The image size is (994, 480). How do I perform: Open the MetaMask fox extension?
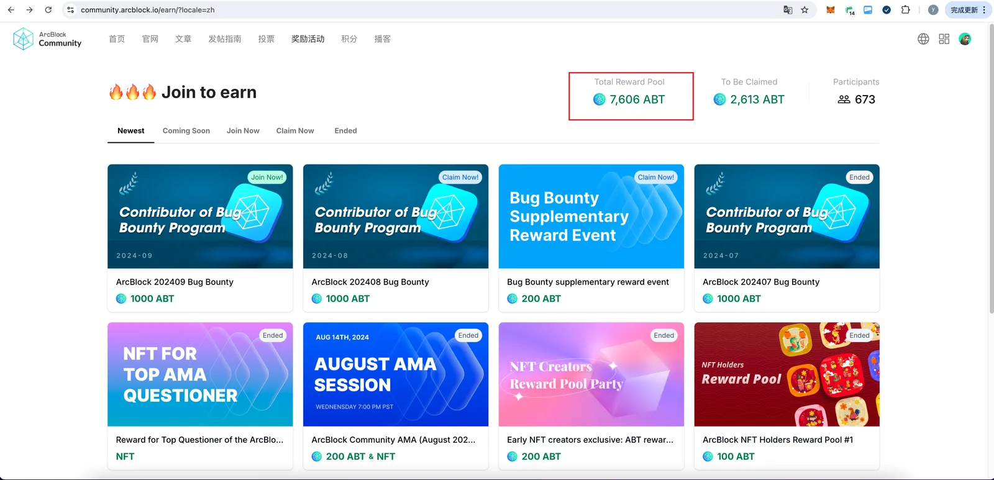831,10
